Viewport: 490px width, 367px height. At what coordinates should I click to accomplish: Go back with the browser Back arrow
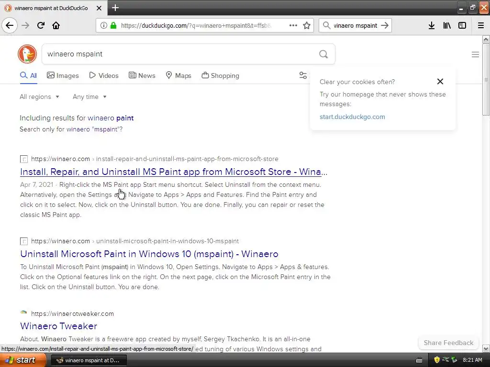coord(10,25)
